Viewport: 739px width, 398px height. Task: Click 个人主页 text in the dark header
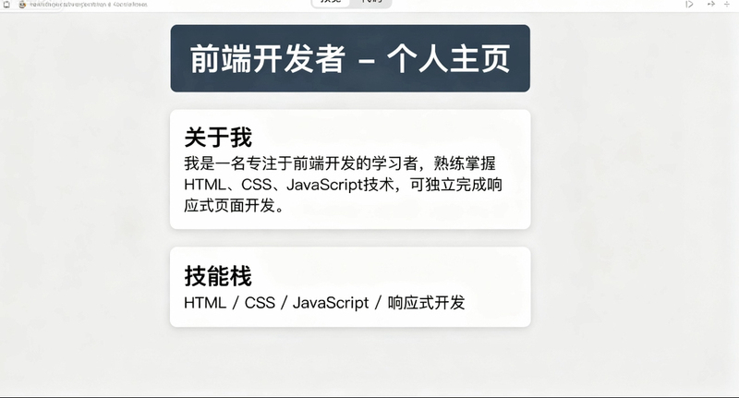click(x=449, y=59)
